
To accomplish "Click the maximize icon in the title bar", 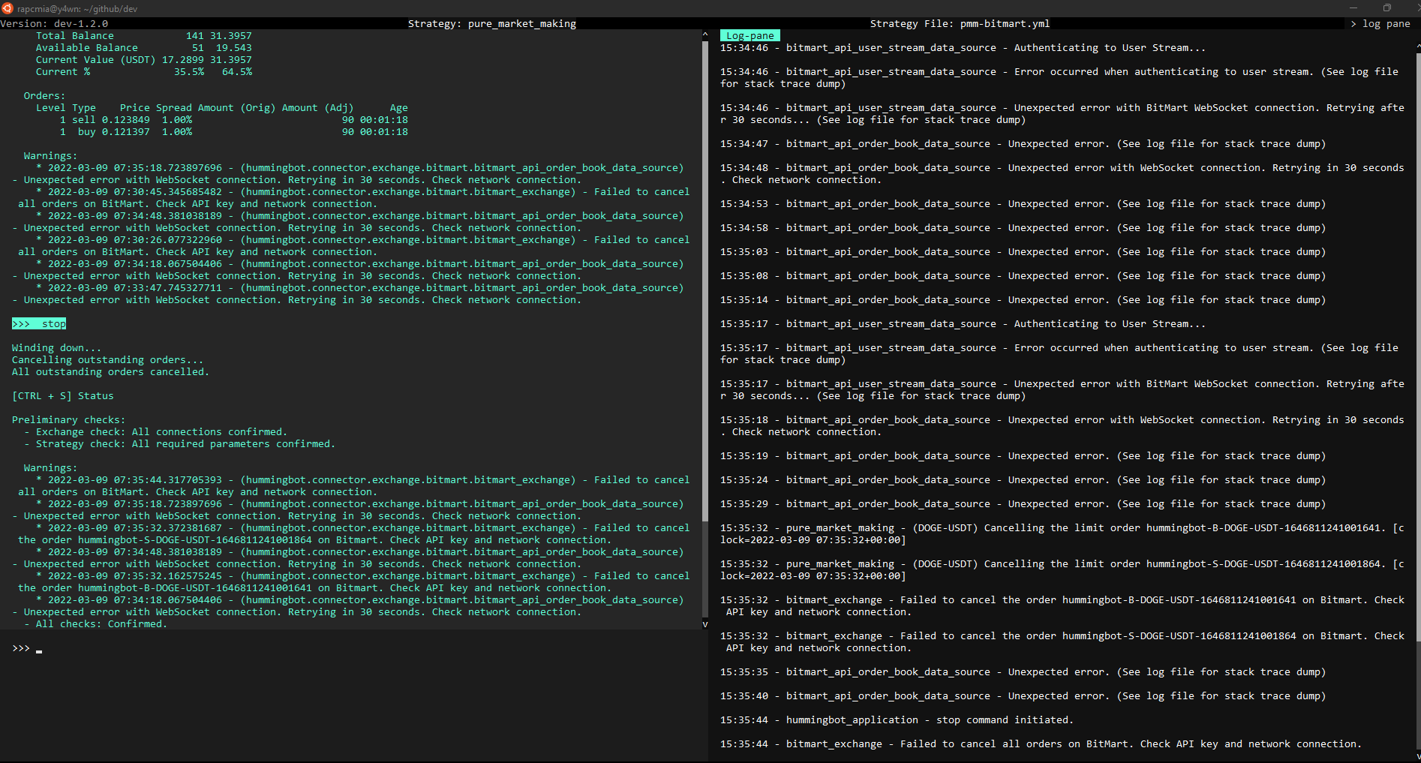I will click(x=1386, y=8).
